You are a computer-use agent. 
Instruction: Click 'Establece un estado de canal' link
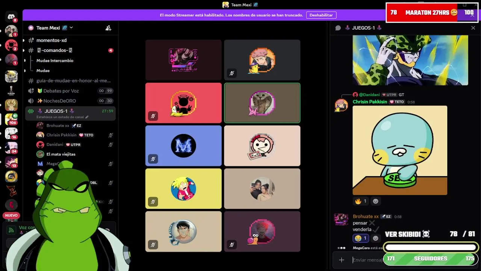click(x=61, y=117)
